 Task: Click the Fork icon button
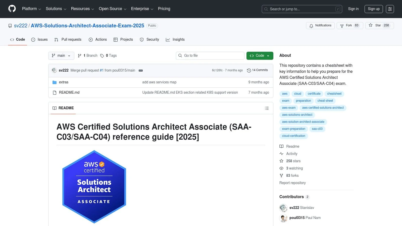tap(342, 26)
